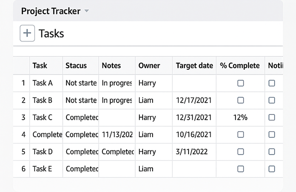This screenshot has width=296, height=192.
Task: Select the Notes column header
Action: [x=112, y=66]
